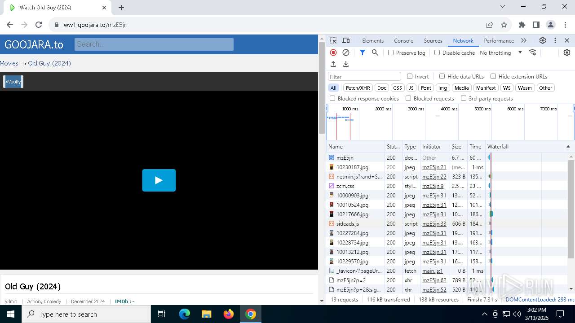The height and width of the screenshot is (323, 575).
Task: Open DevTools customize three-dot menu
Action: coord(555,40)
